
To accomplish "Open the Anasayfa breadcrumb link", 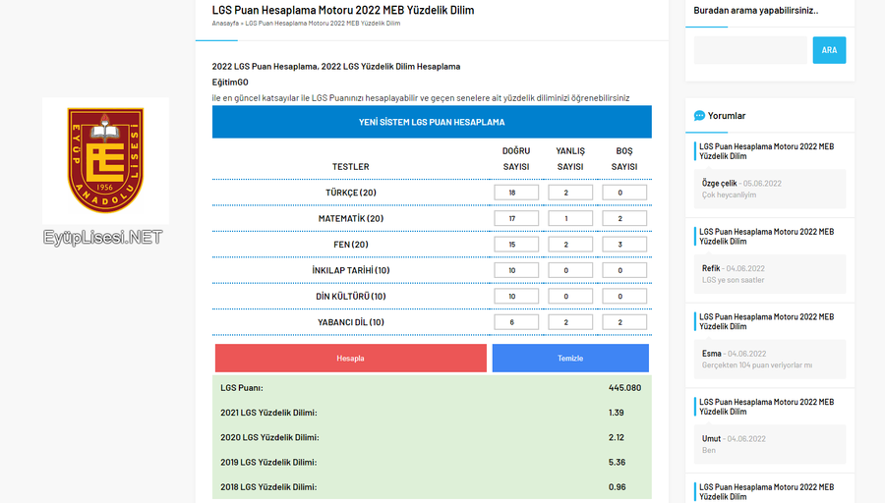I will pos(225,24).
